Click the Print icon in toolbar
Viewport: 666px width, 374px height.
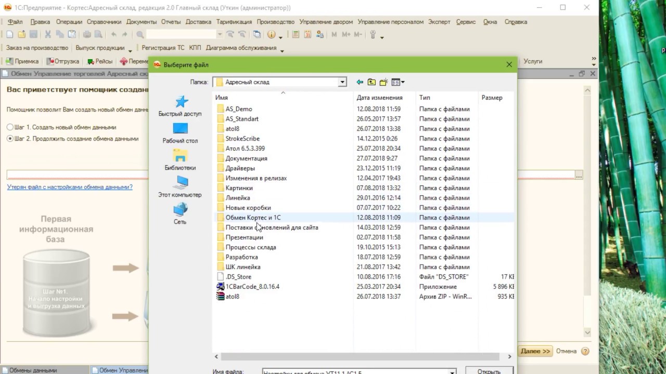coord(87,35)
